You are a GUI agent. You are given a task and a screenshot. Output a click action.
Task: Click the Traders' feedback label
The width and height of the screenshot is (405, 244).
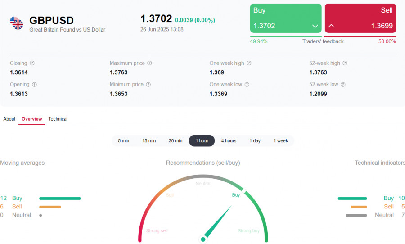[x=323, y=41]
